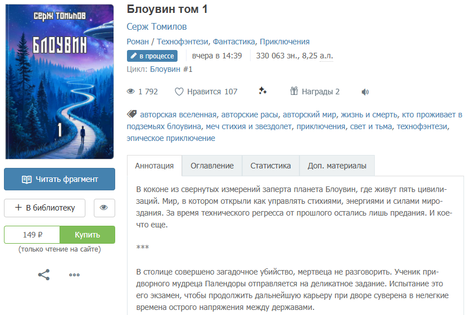Open author link Серж Томилов
The image size is (468, 315).
pyautogui.click(x=157, y=26)
